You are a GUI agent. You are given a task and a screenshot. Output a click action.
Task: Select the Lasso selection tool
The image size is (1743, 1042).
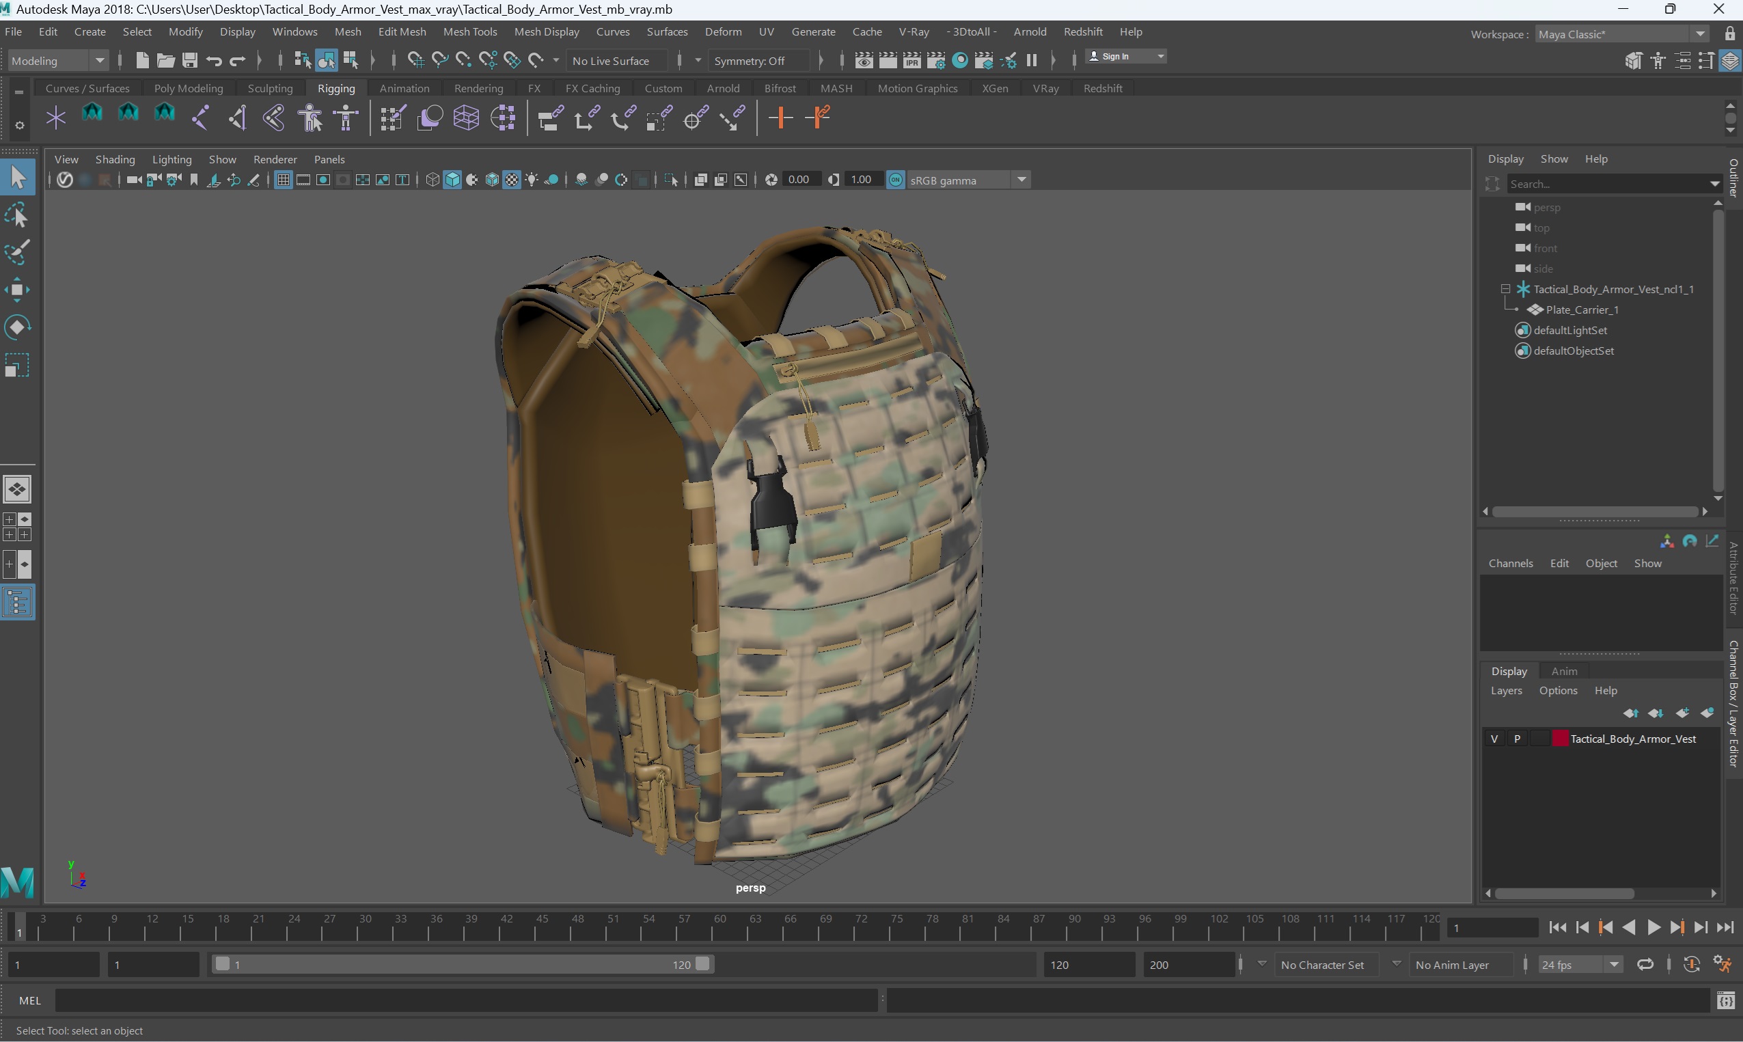pos(17,215)
